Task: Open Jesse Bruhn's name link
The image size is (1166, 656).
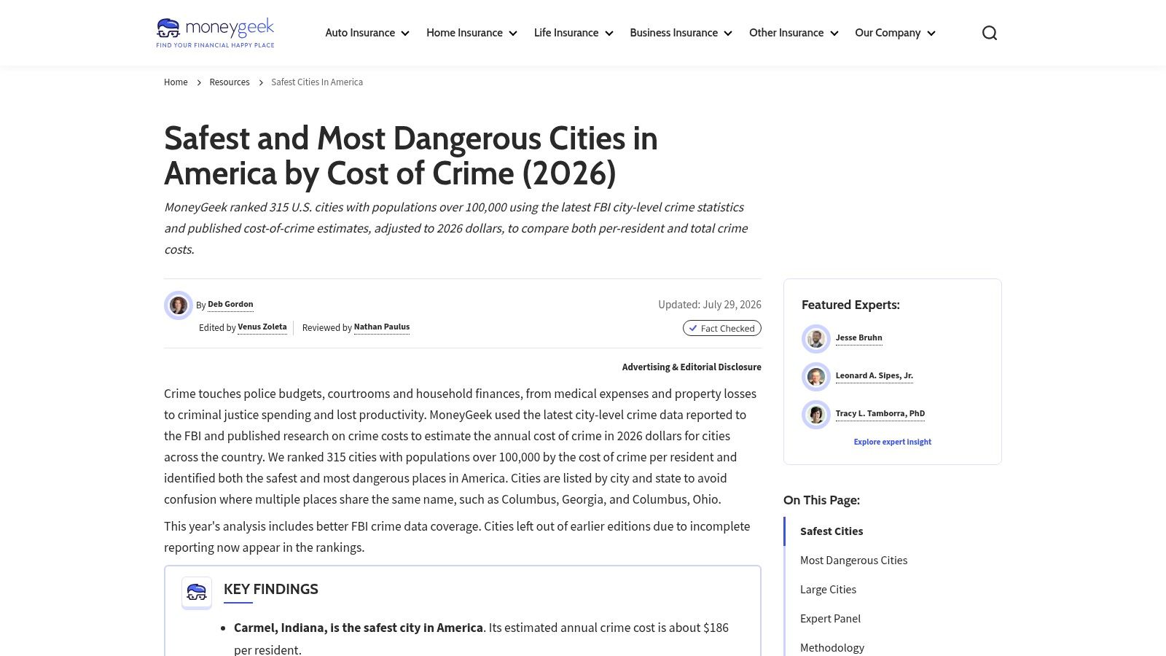Action: (x=858, y=337)
